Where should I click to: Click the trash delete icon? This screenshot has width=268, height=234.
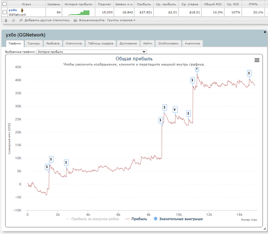click(x=6, y=20)
